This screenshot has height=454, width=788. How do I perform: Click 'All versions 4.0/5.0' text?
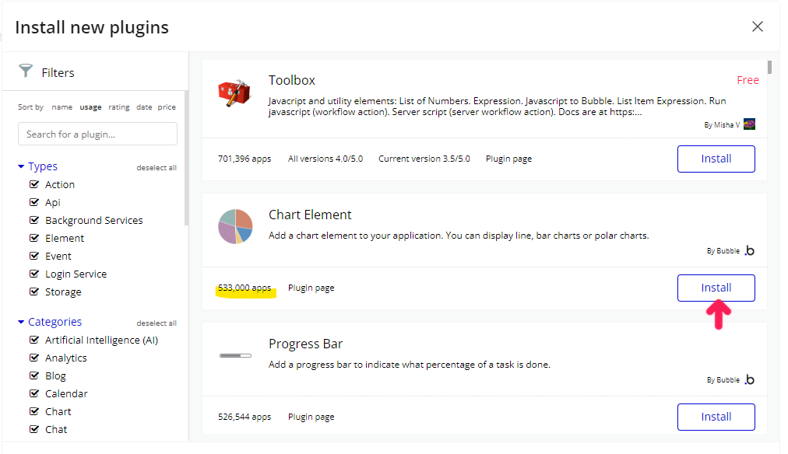pyautogui.click(x=325, y=159)
